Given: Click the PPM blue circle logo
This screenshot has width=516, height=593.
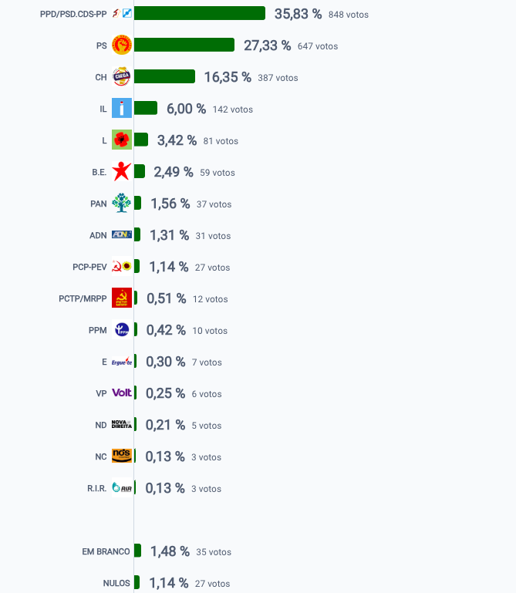Looking at the screenshot, I should tap(122, 330).
